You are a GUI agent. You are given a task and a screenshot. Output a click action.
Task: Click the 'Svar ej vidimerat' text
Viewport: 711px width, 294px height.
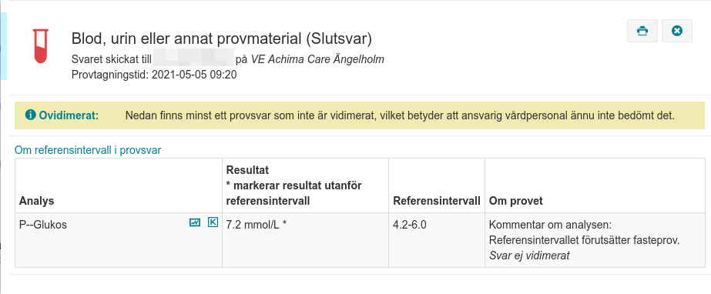(x=529, y=256)
